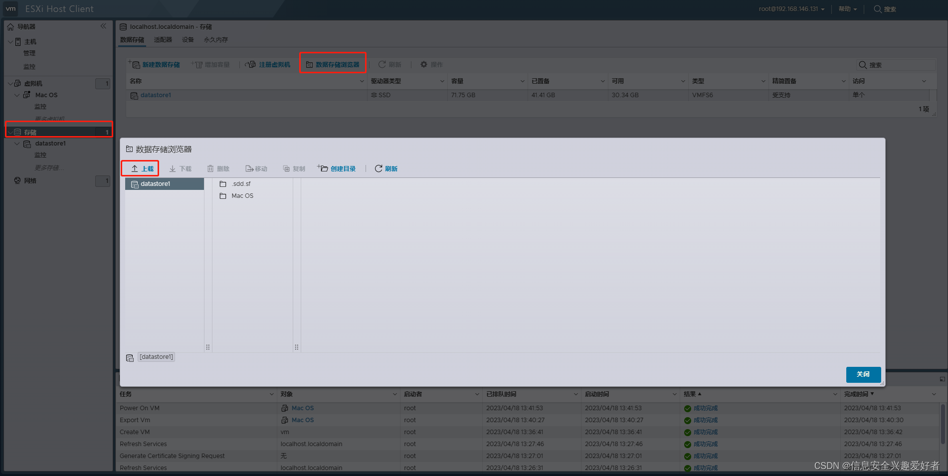
Task: Switch to the Adapters tab
Action: (x=163, y=40)
